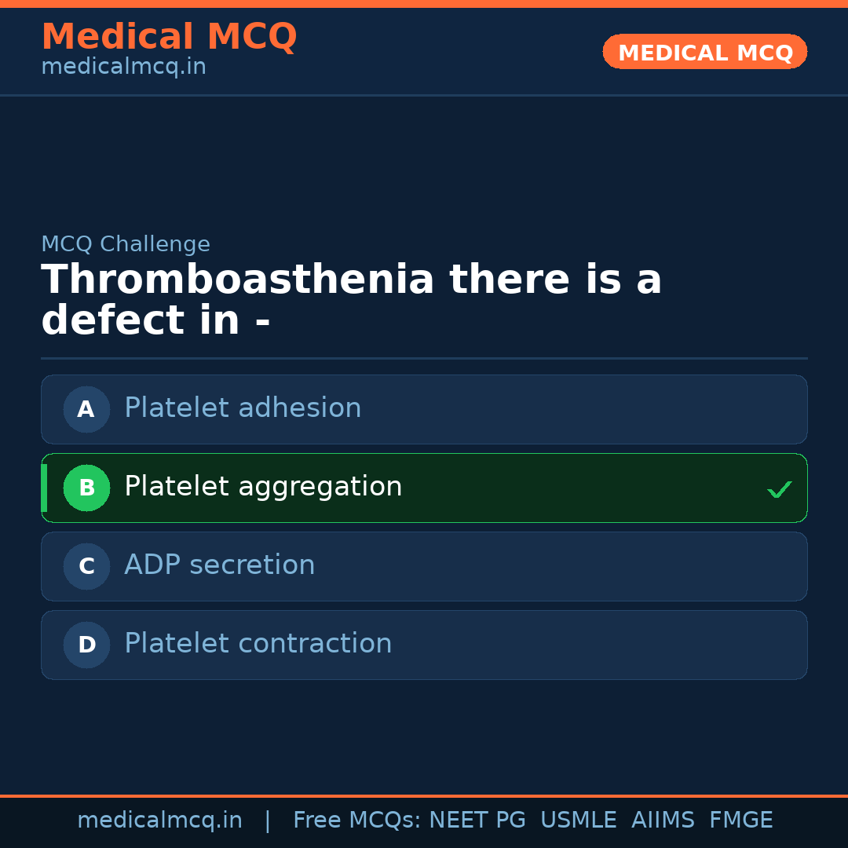Click the green B option badge
Viewport: 848px width, 848px height.
[x=86, y=488]
